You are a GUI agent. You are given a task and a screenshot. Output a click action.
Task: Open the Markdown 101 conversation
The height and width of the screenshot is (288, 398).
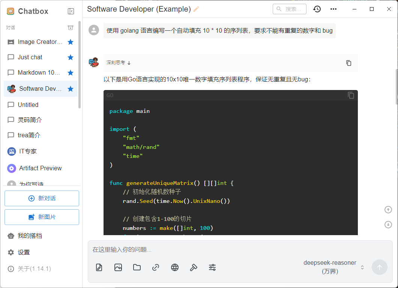41,73
